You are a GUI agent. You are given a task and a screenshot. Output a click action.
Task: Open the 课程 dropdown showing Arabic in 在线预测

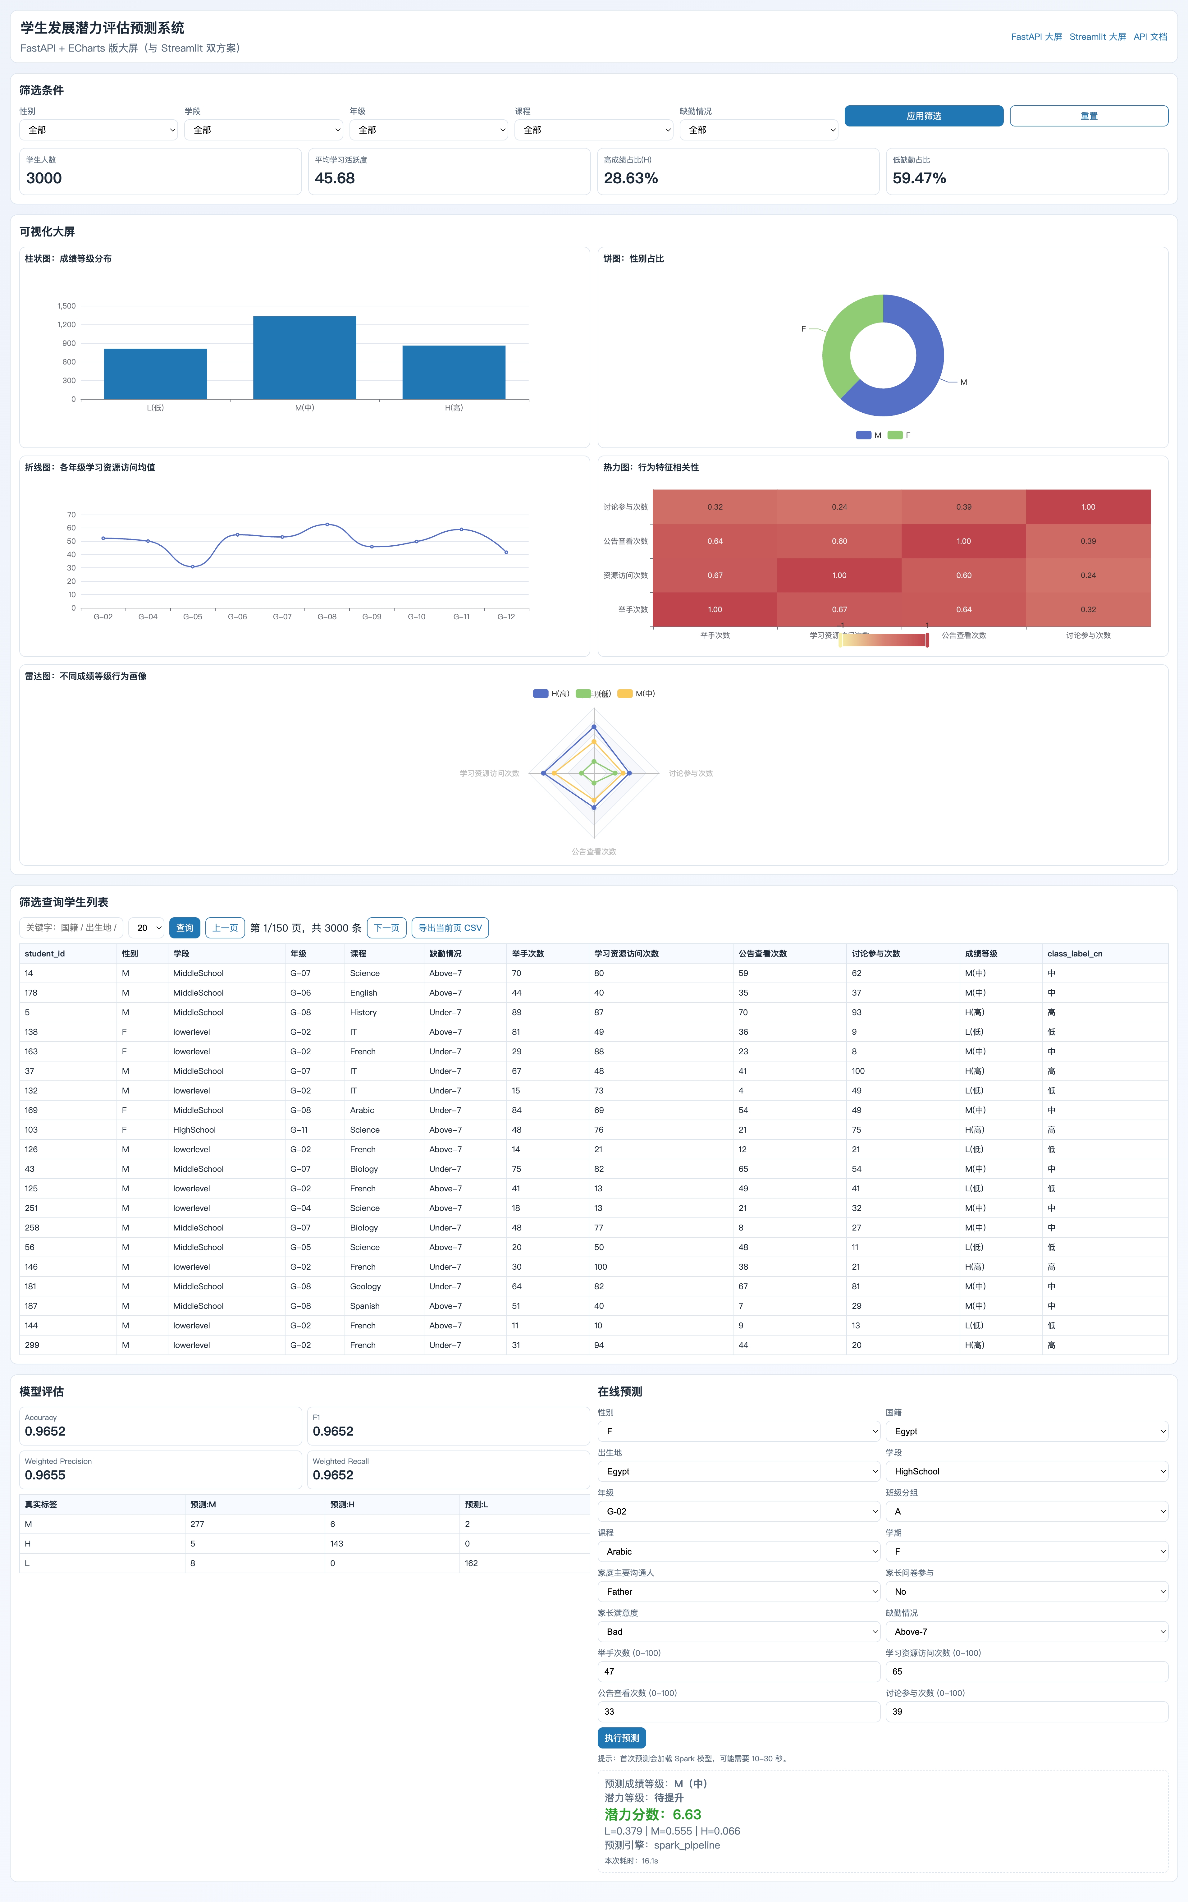point(738,1551)
